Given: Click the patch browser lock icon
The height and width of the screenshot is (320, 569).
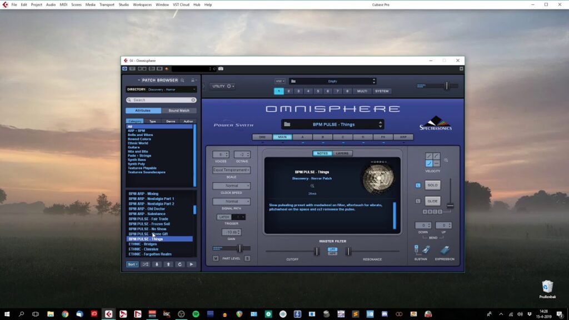Looking at the screenshot, I should coord(193,80).
